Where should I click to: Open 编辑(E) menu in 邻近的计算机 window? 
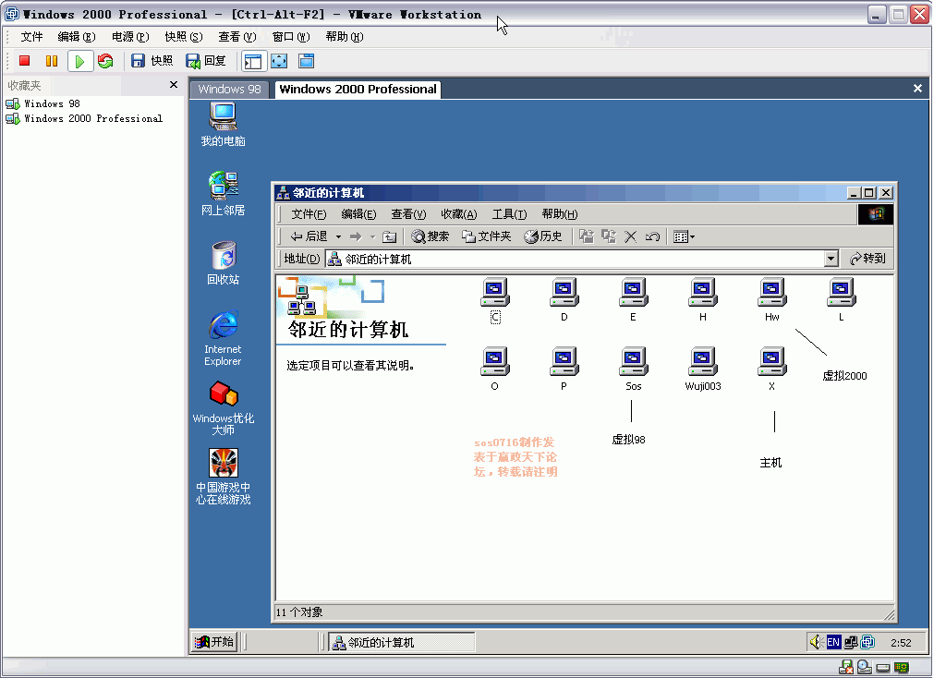(x=358, y=214)
